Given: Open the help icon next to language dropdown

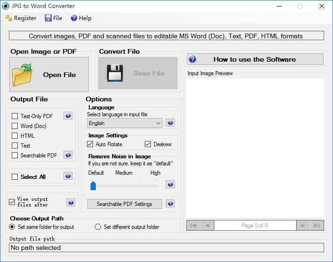Looking at the screenshot, I should [x=170, y=123].
